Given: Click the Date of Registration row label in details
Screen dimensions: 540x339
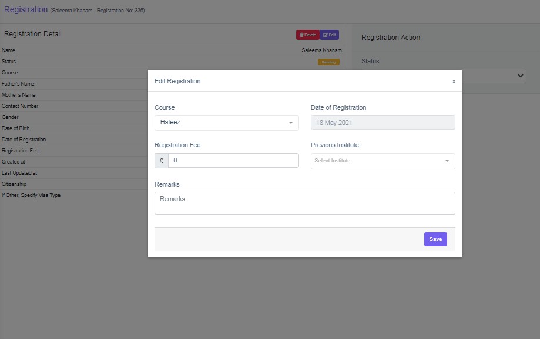Looking at the screenshot, I should (24, 139).
